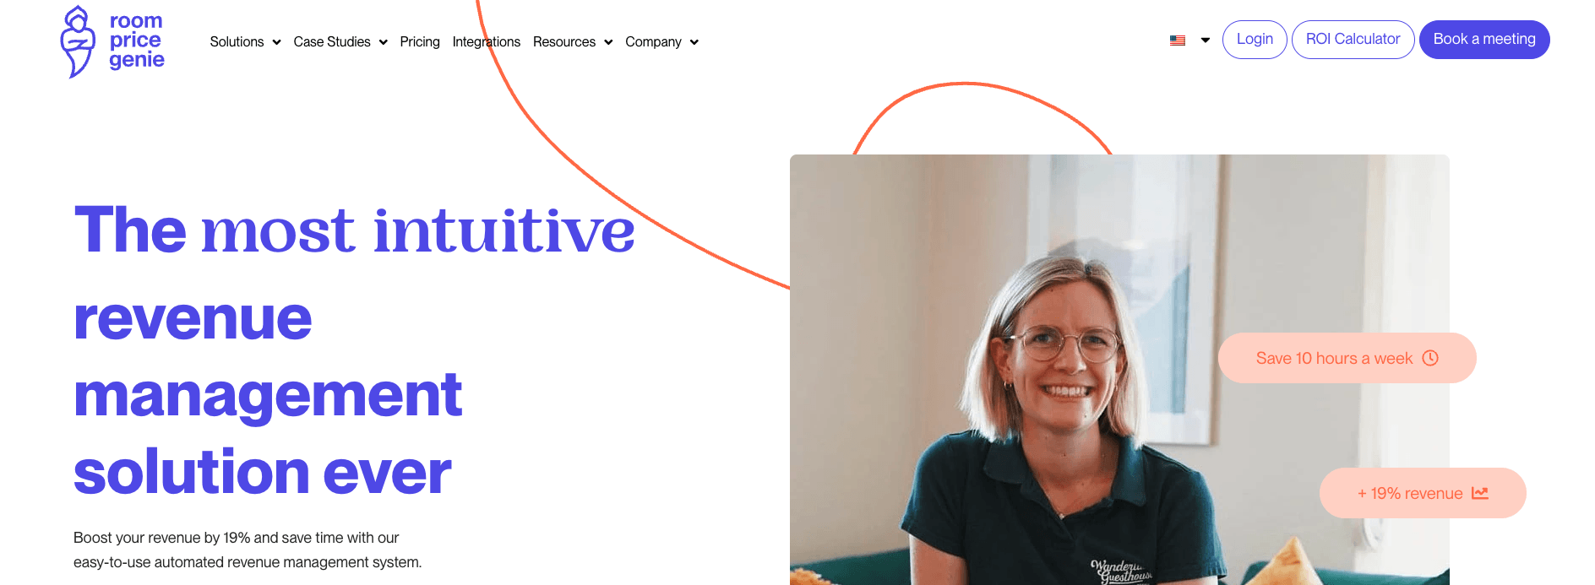The height and width of the screenshot is (585, 1595).
Task: Click the US flag language icon
Action: coord(1178,41)
